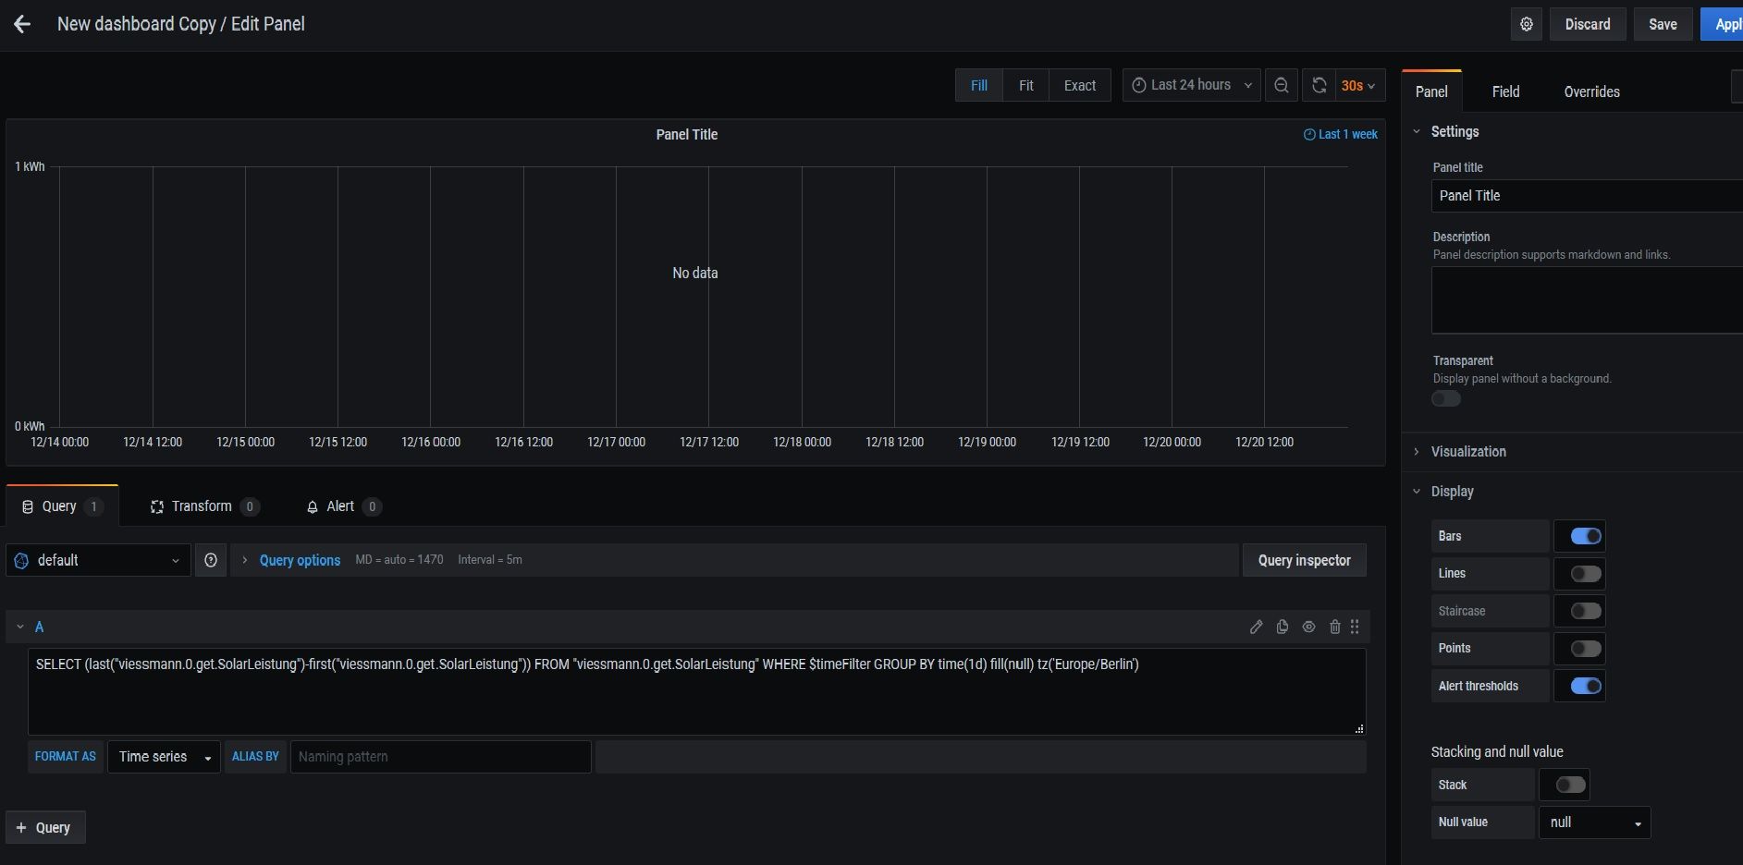
Task: Toggle text edit mode pencil icon
Action: [x=1256, y=627]
